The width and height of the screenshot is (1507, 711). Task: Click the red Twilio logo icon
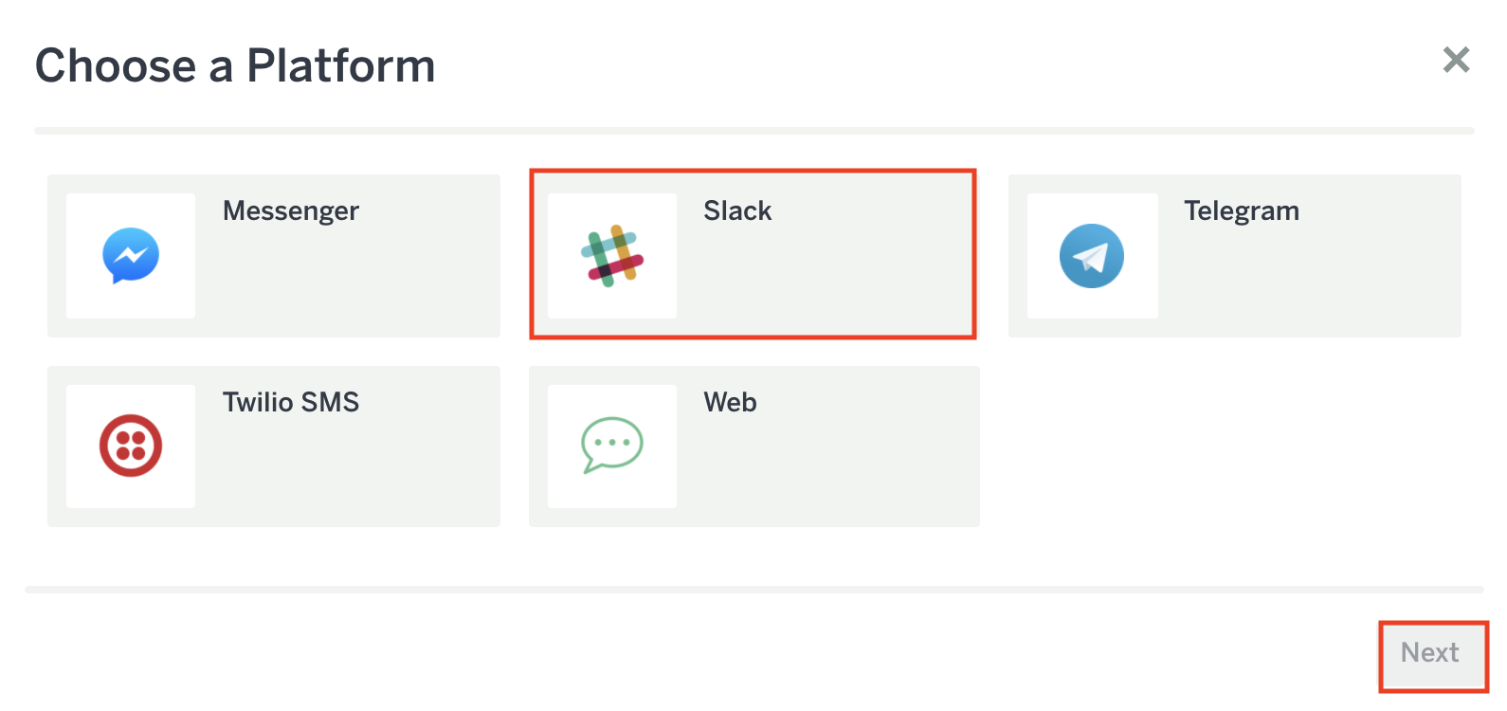point(131,446)
